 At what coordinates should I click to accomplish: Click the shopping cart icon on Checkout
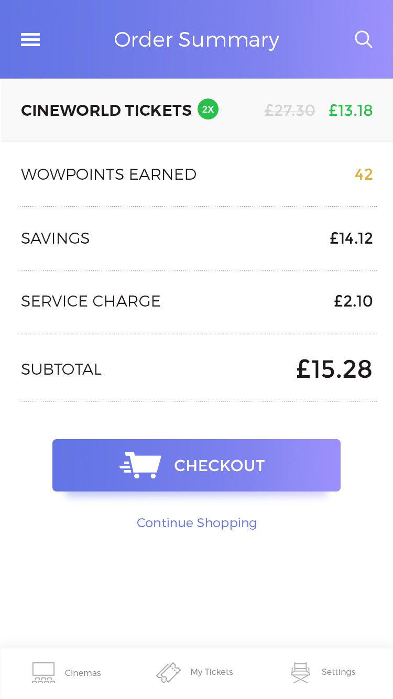140,465
